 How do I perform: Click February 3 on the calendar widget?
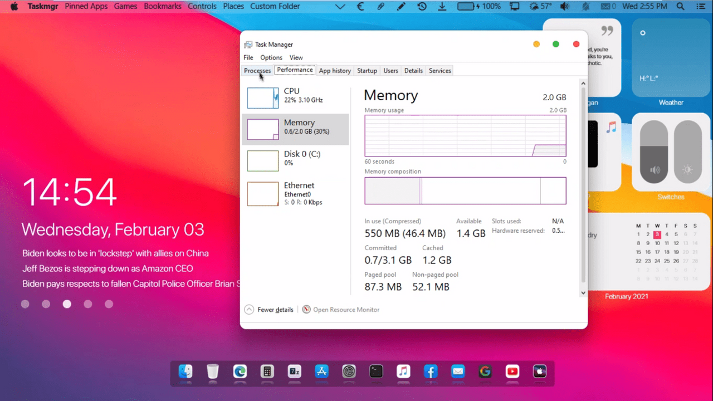coord(657,235)
